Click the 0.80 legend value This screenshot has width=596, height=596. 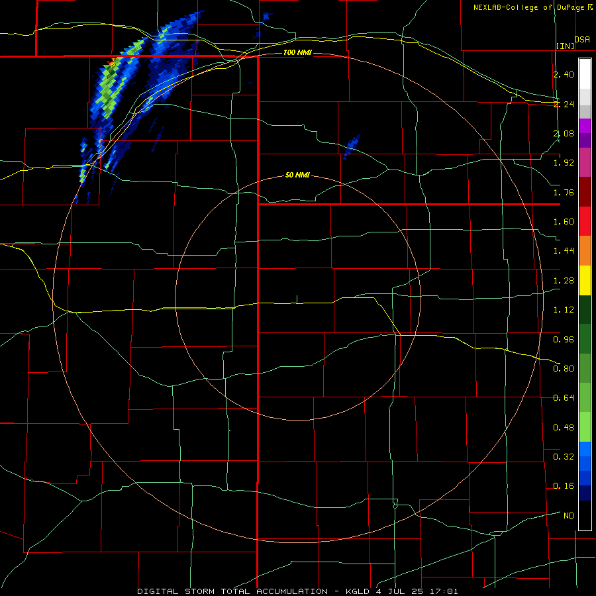[564, 369]
